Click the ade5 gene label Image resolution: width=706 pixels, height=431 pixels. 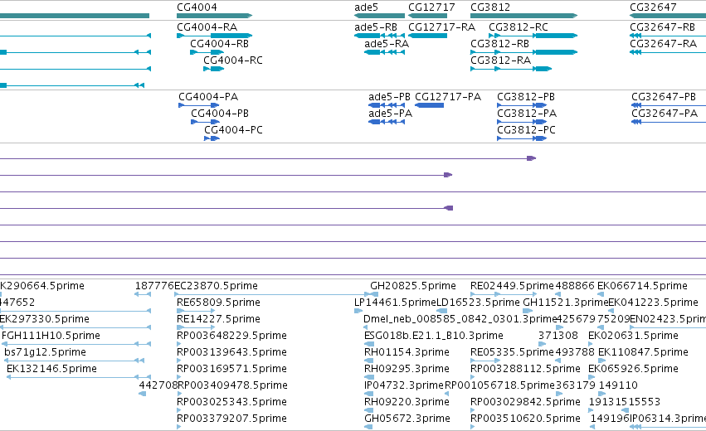(x=366, y=7)
